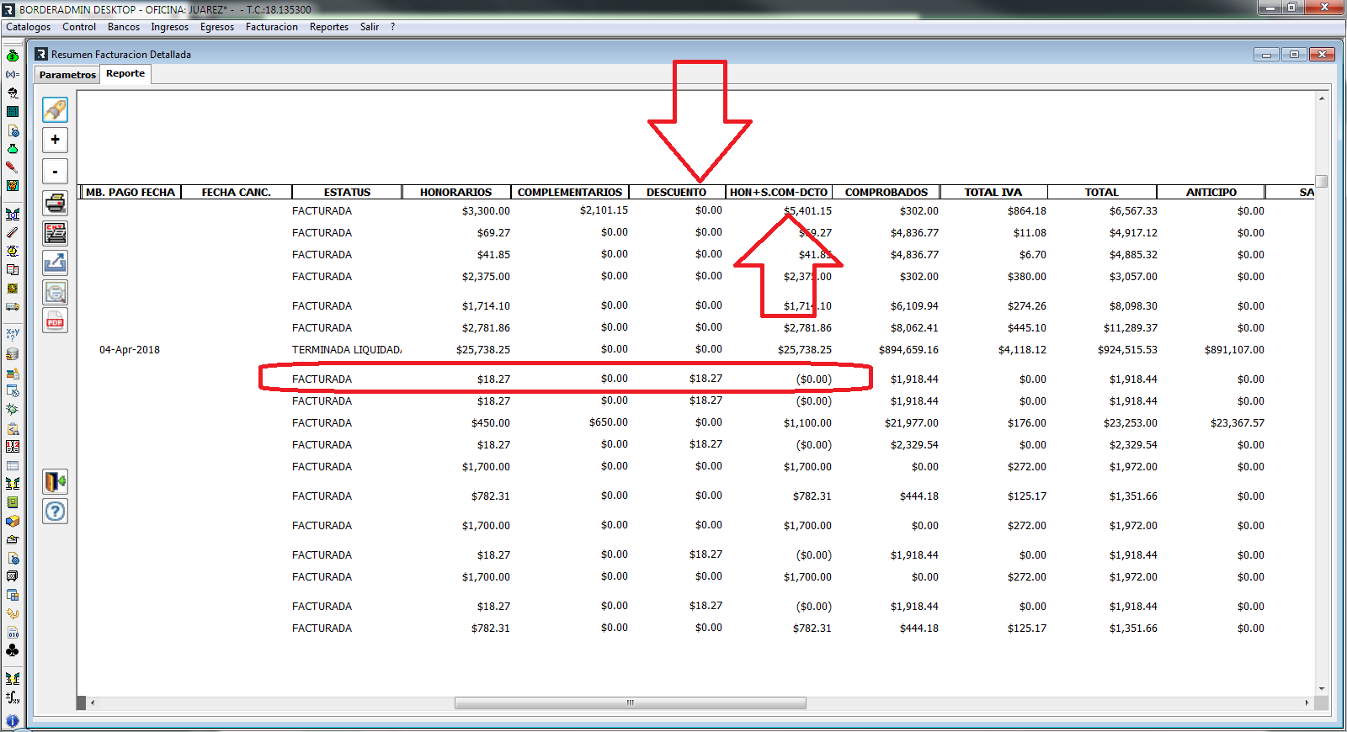Open the Bancos menu
The width and height of the screenshot is (1347, 732).
[124, 27]
